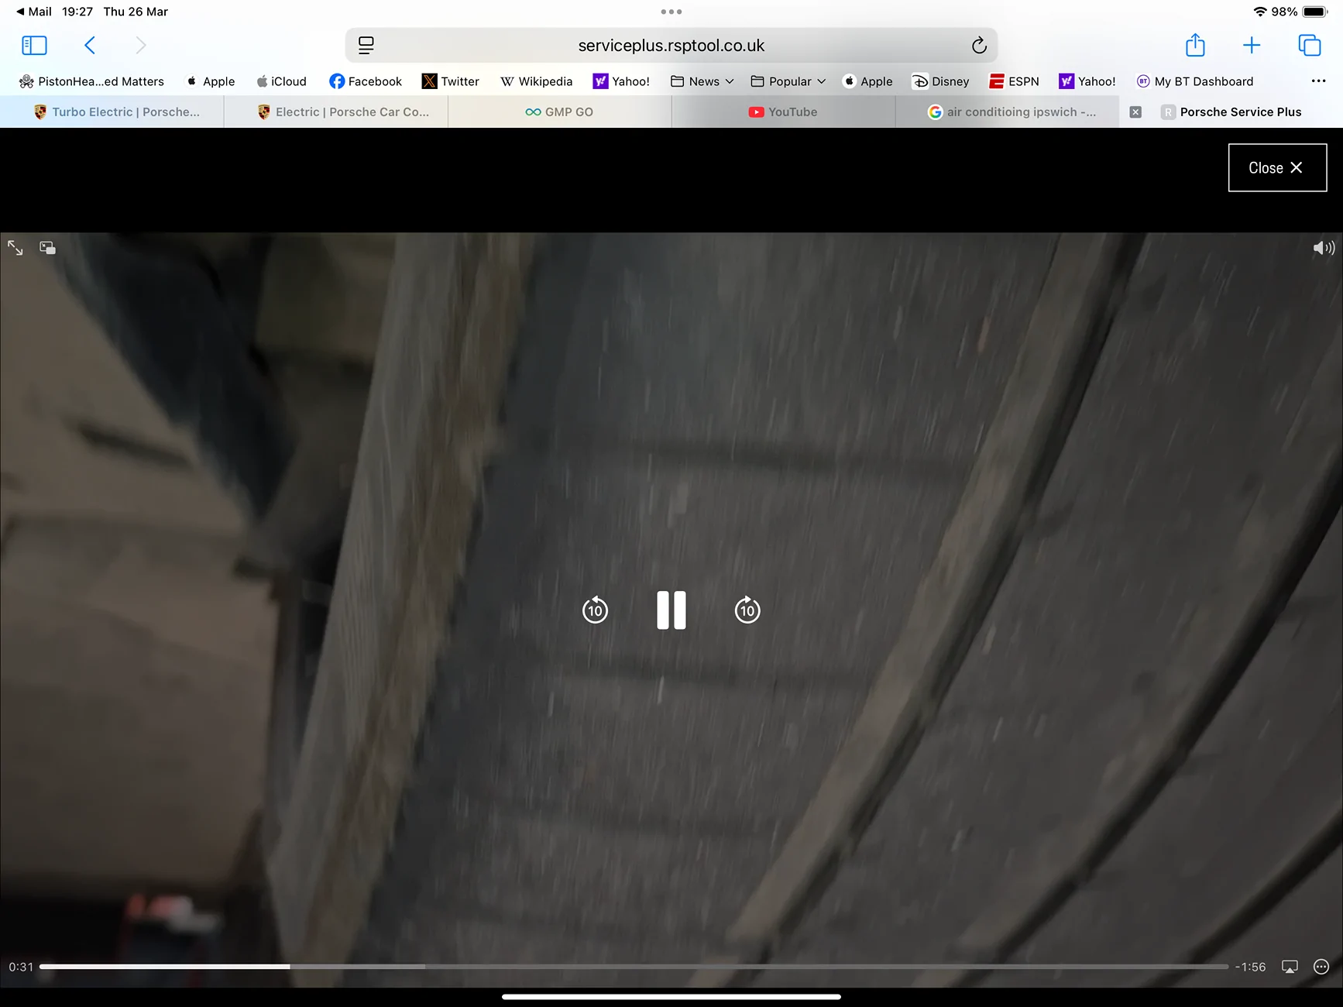Tap the Wi-Fi status icon
The height and width of the screenshot is (1007, 1343).
pos(1260,12)
